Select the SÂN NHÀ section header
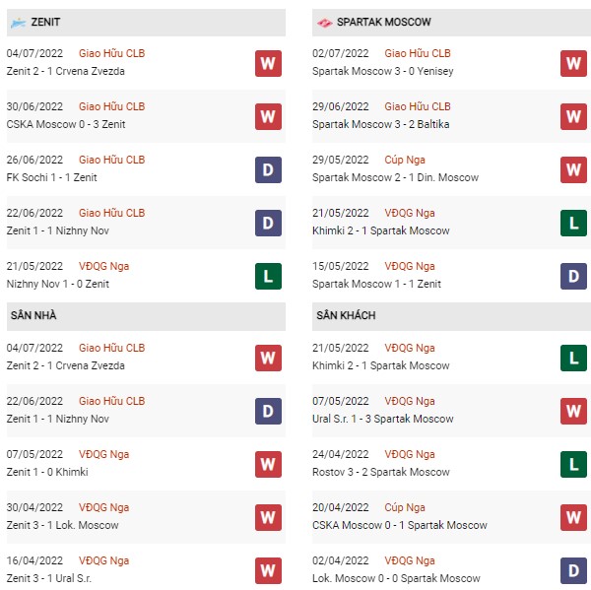 click(x=146, y=316)
